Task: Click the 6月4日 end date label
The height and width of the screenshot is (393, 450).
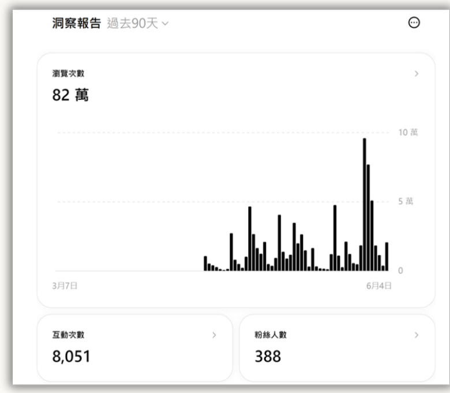Action: point(379,286)
